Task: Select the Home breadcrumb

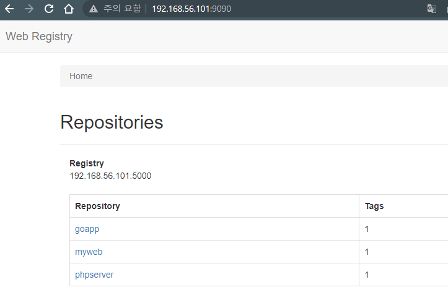Action: [81, 76]
